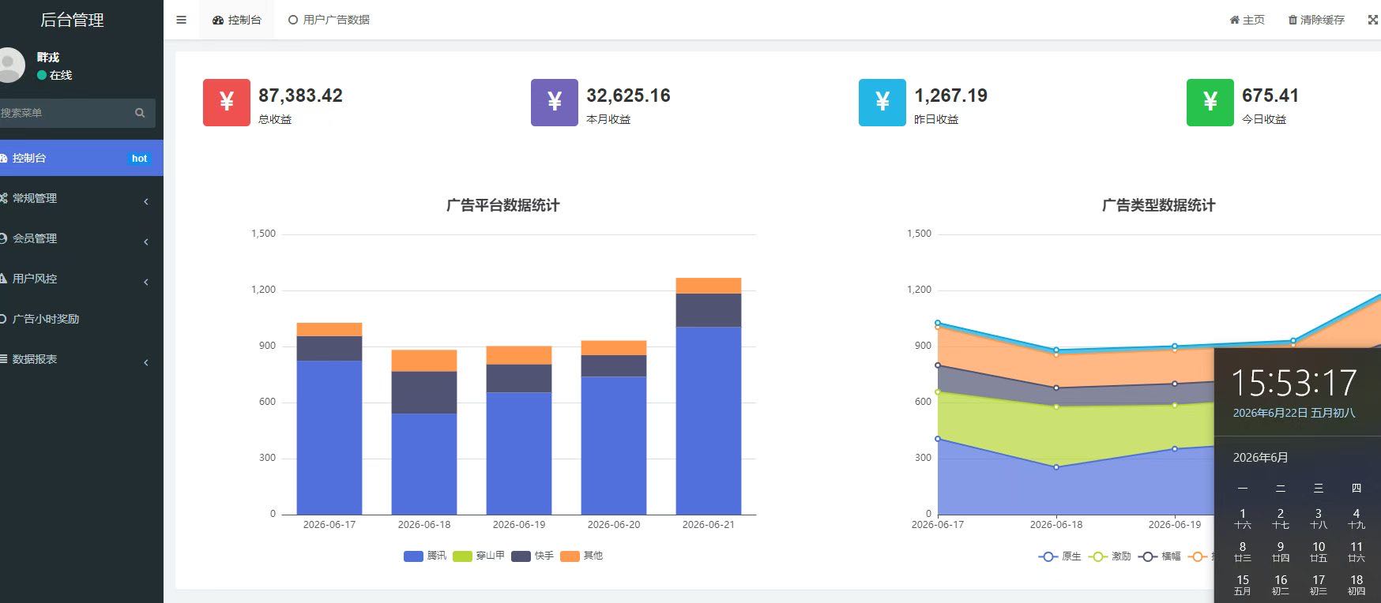Select day 4 in the calendar flyout
Viewport: 1381px width, 603px height.
pos(1357,519)
